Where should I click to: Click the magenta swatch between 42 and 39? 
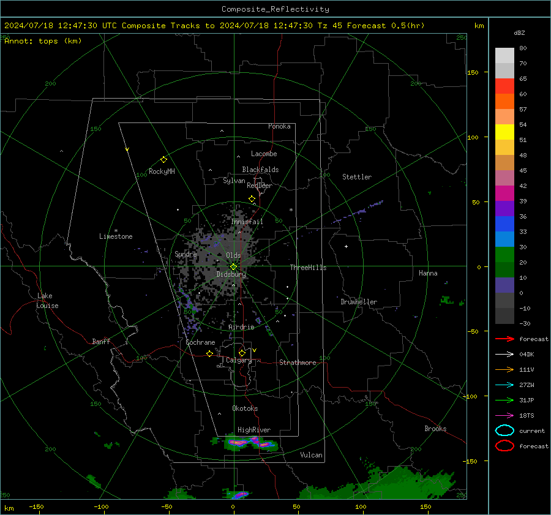pyautogui.click(x=504, y=193)
